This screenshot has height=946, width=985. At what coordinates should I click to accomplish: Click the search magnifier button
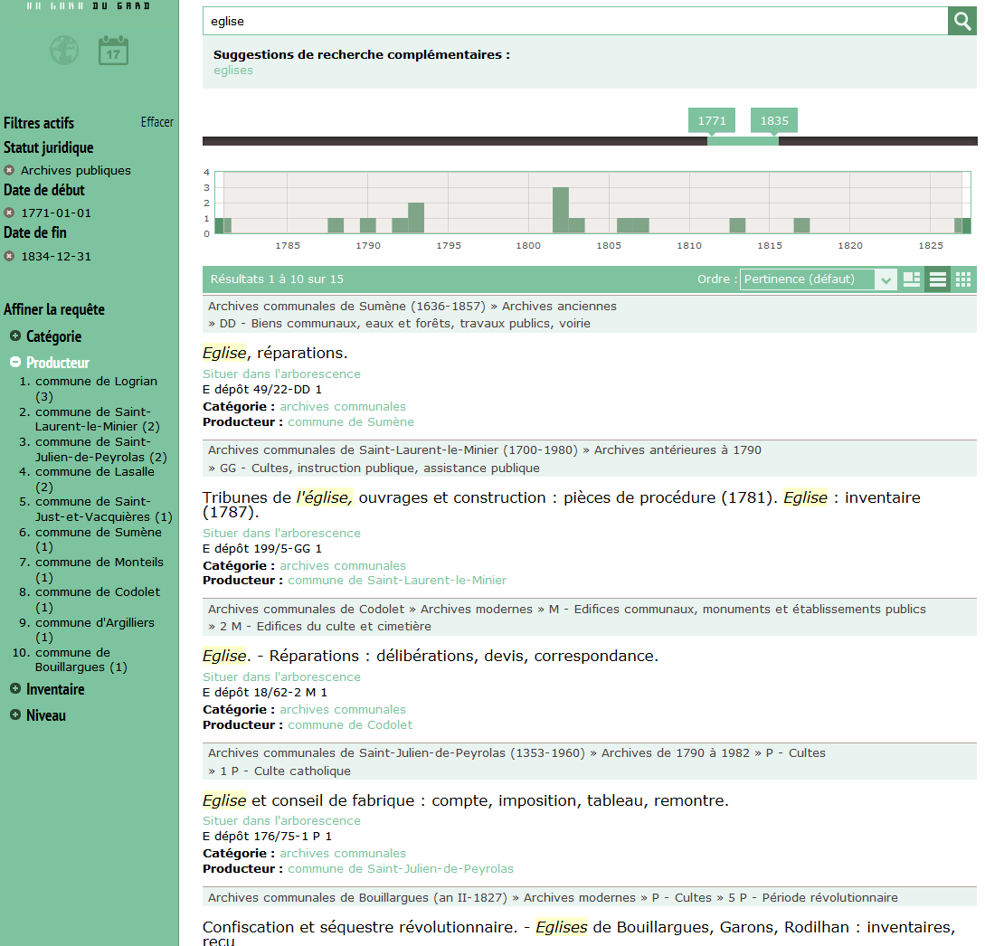[x=961, y=21]
